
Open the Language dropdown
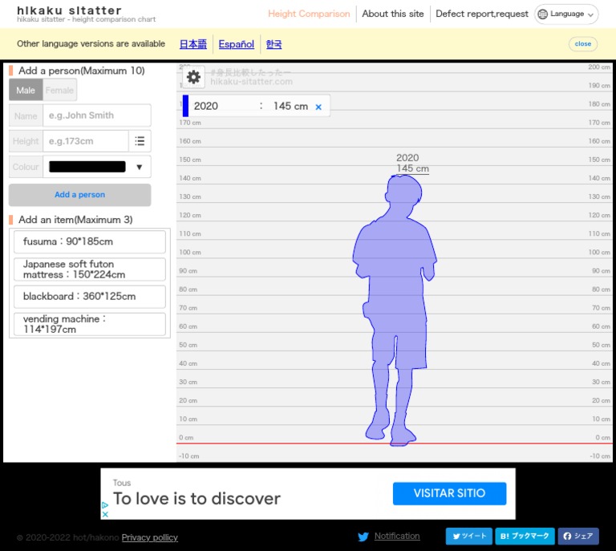(566, 14)
